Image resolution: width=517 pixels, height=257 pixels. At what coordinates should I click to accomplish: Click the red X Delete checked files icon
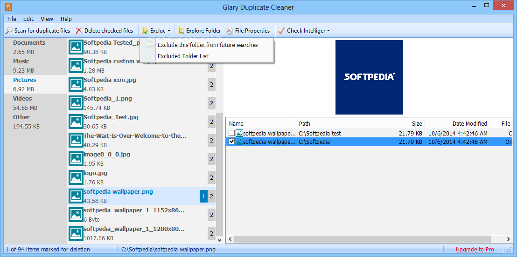[x=79, y=31]
